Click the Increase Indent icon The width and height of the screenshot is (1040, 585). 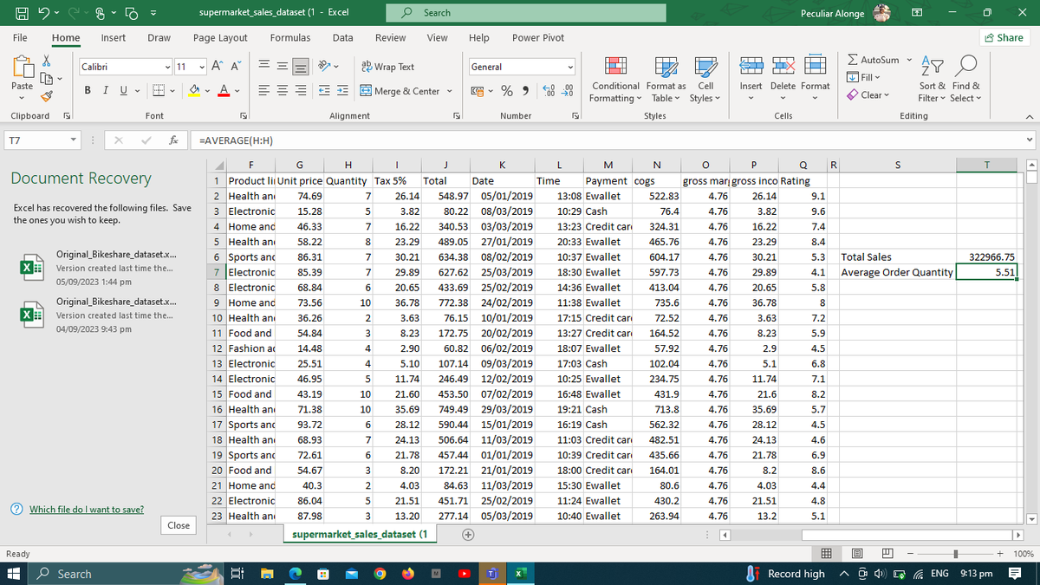(x=342, y=91)
